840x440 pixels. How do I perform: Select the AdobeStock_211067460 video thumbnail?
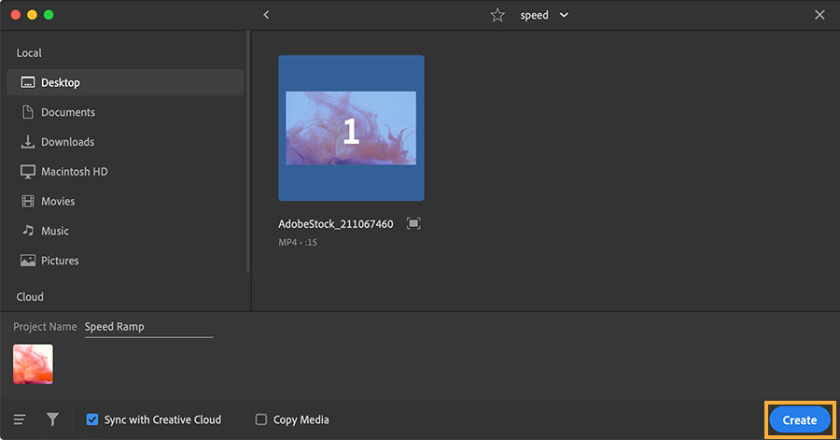point(352,128)
